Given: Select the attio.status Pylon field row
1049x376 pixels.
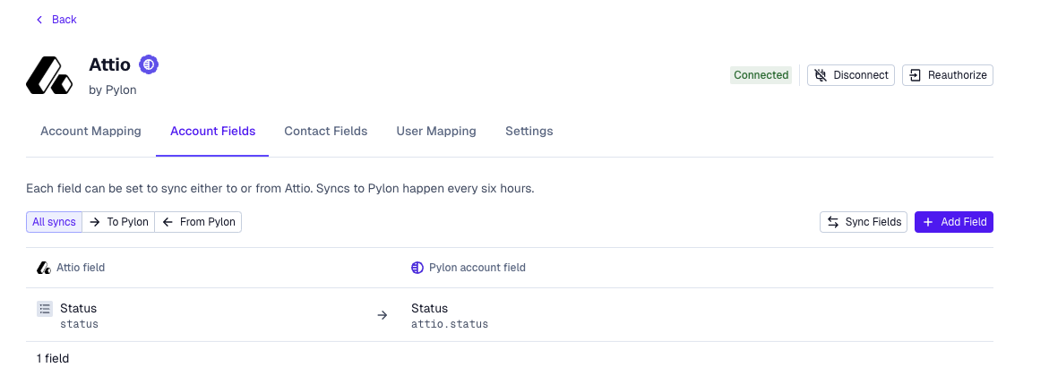Looking at the screenshot, I should pyautogui.click(x=450, y=316).
